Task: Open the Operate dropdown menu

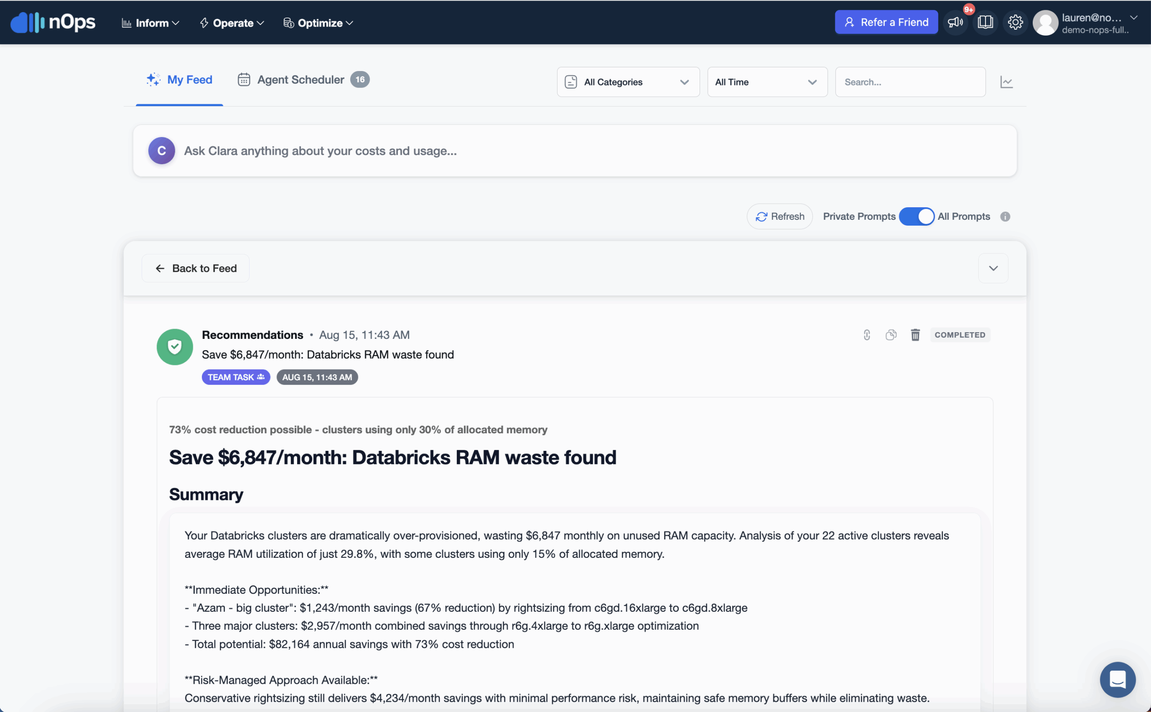Action: 232,22
